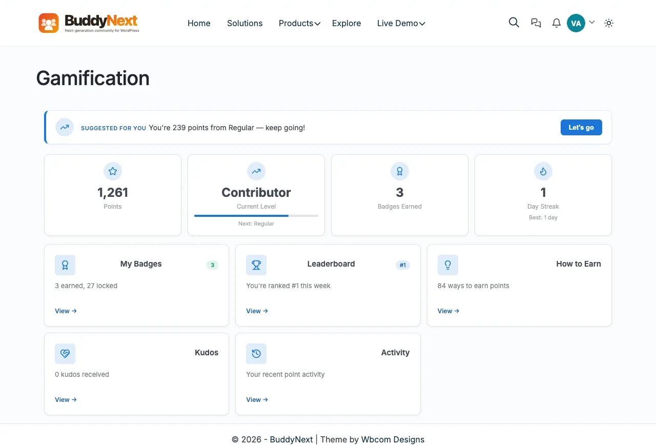Open View link under Kudos
This screenshot has height=445, width=656.
pyautogui.click(x=66, y=400)
